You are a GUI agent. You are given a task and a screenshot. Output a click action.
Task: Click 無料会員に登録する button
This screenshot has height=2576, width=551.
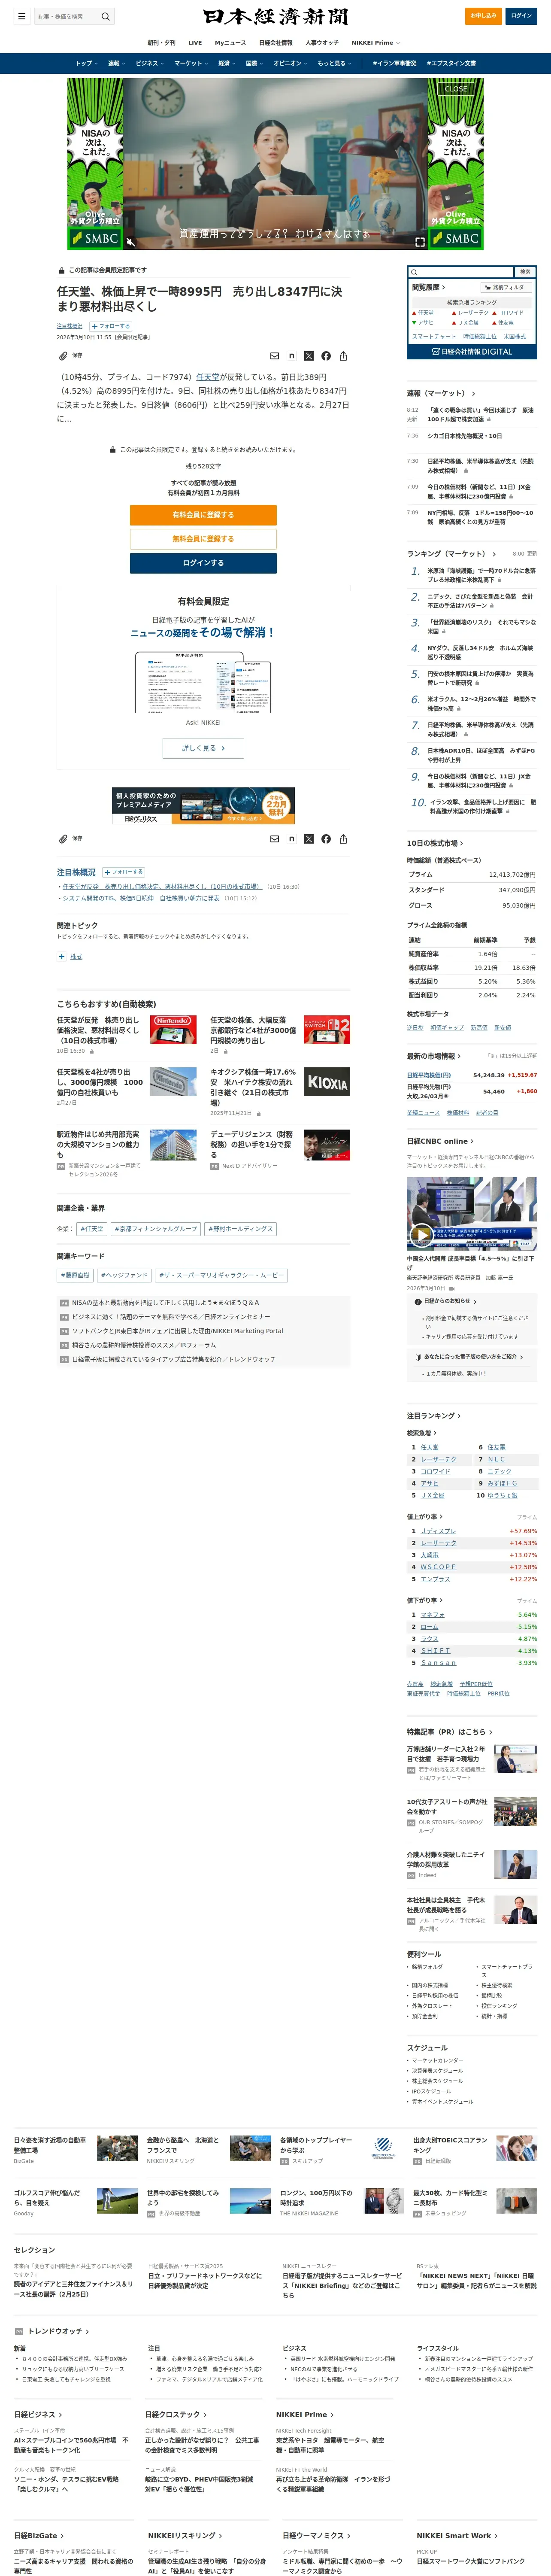(x=203, y=539)
